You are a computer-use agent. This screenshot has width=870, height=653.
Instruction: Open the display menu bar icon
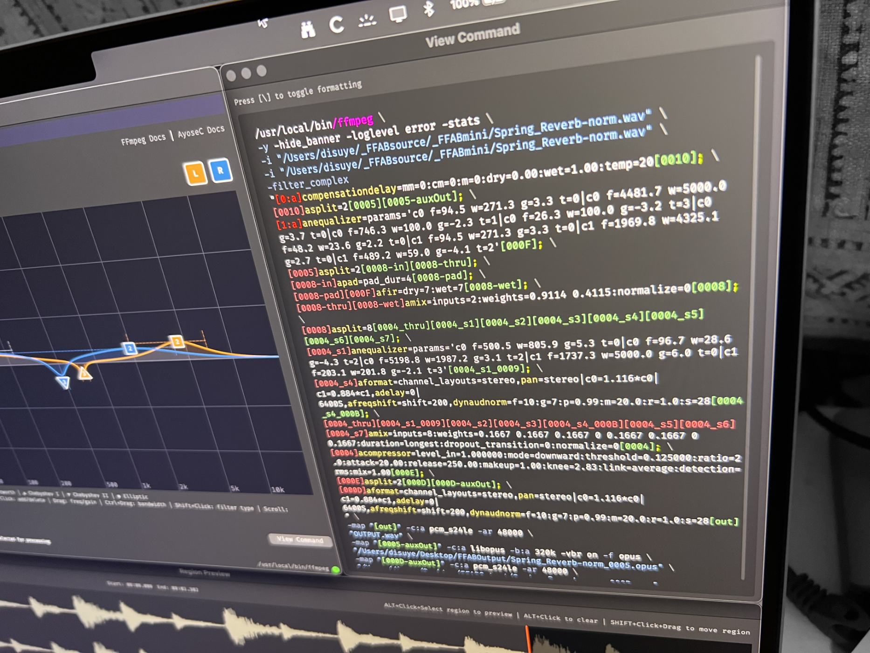tap(398, 14)
